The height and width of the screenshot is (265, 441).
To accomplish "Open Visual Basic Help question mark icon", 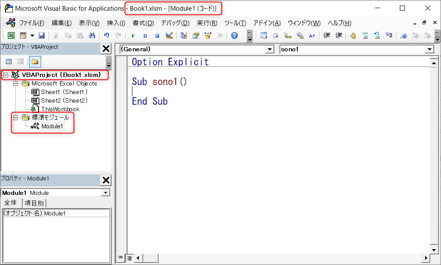I will 234,35.
